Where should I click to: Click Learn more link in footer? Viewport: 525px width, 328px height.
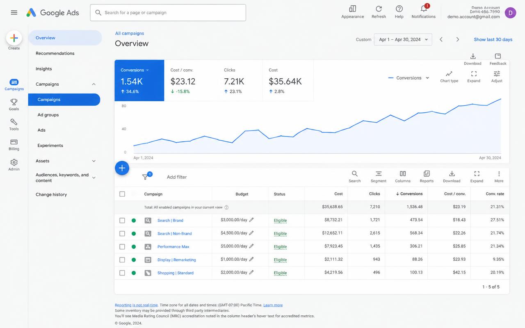click(x=273, y=305)
